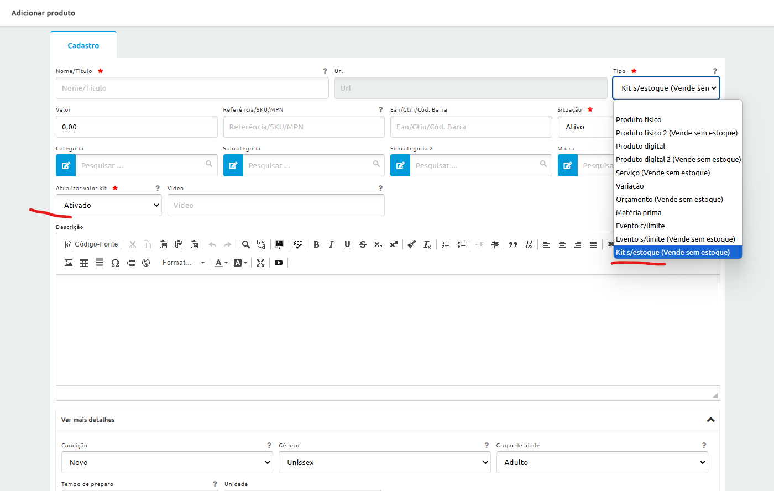774x491 pixels.
Task: Apply superscript formatting
Action: 394,244
